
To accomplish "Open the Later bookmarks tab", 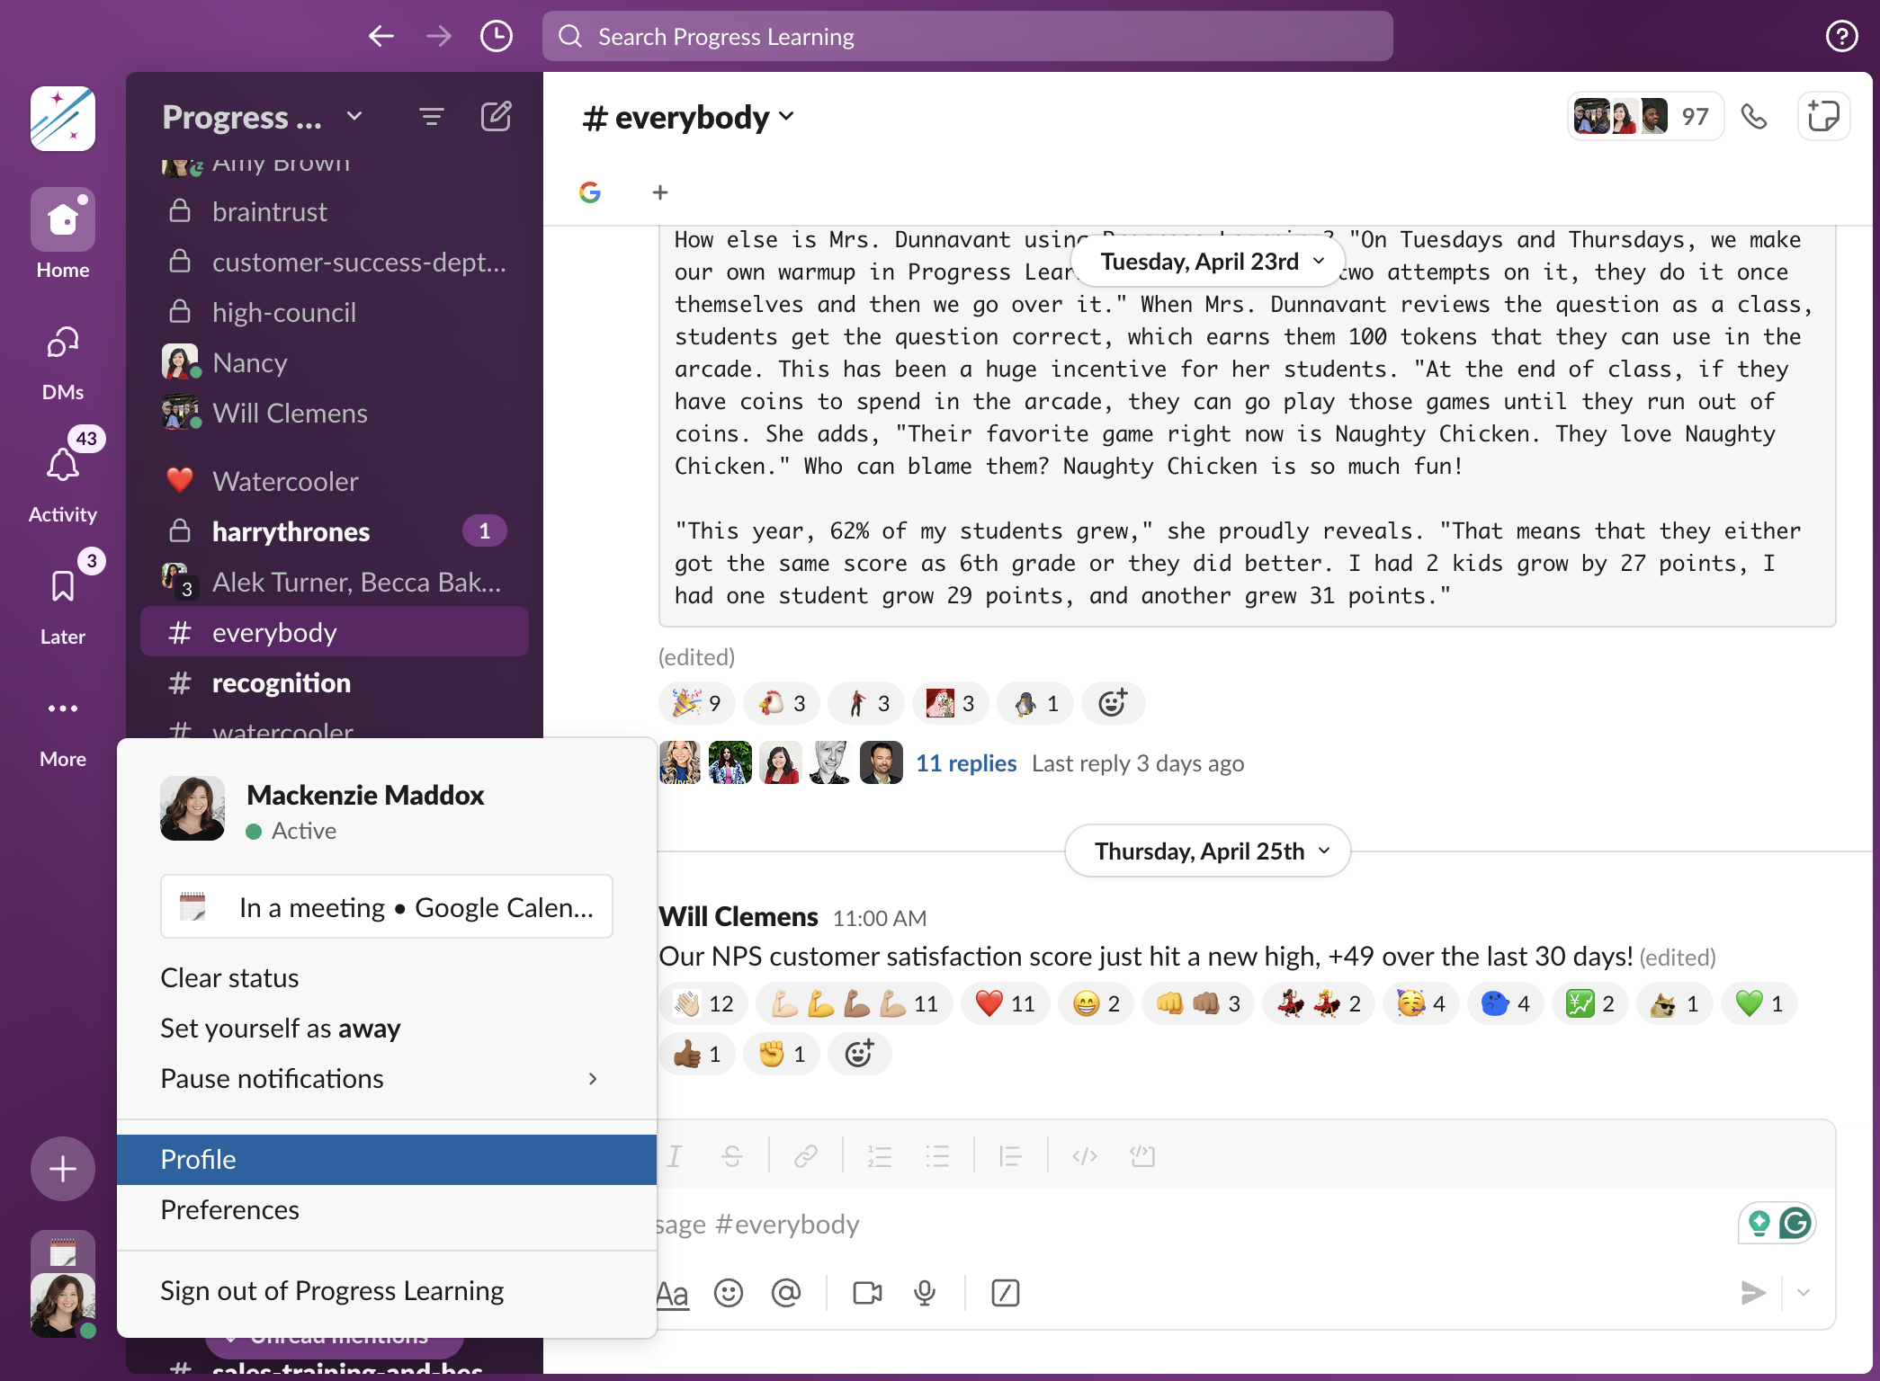I will [63, 599].
